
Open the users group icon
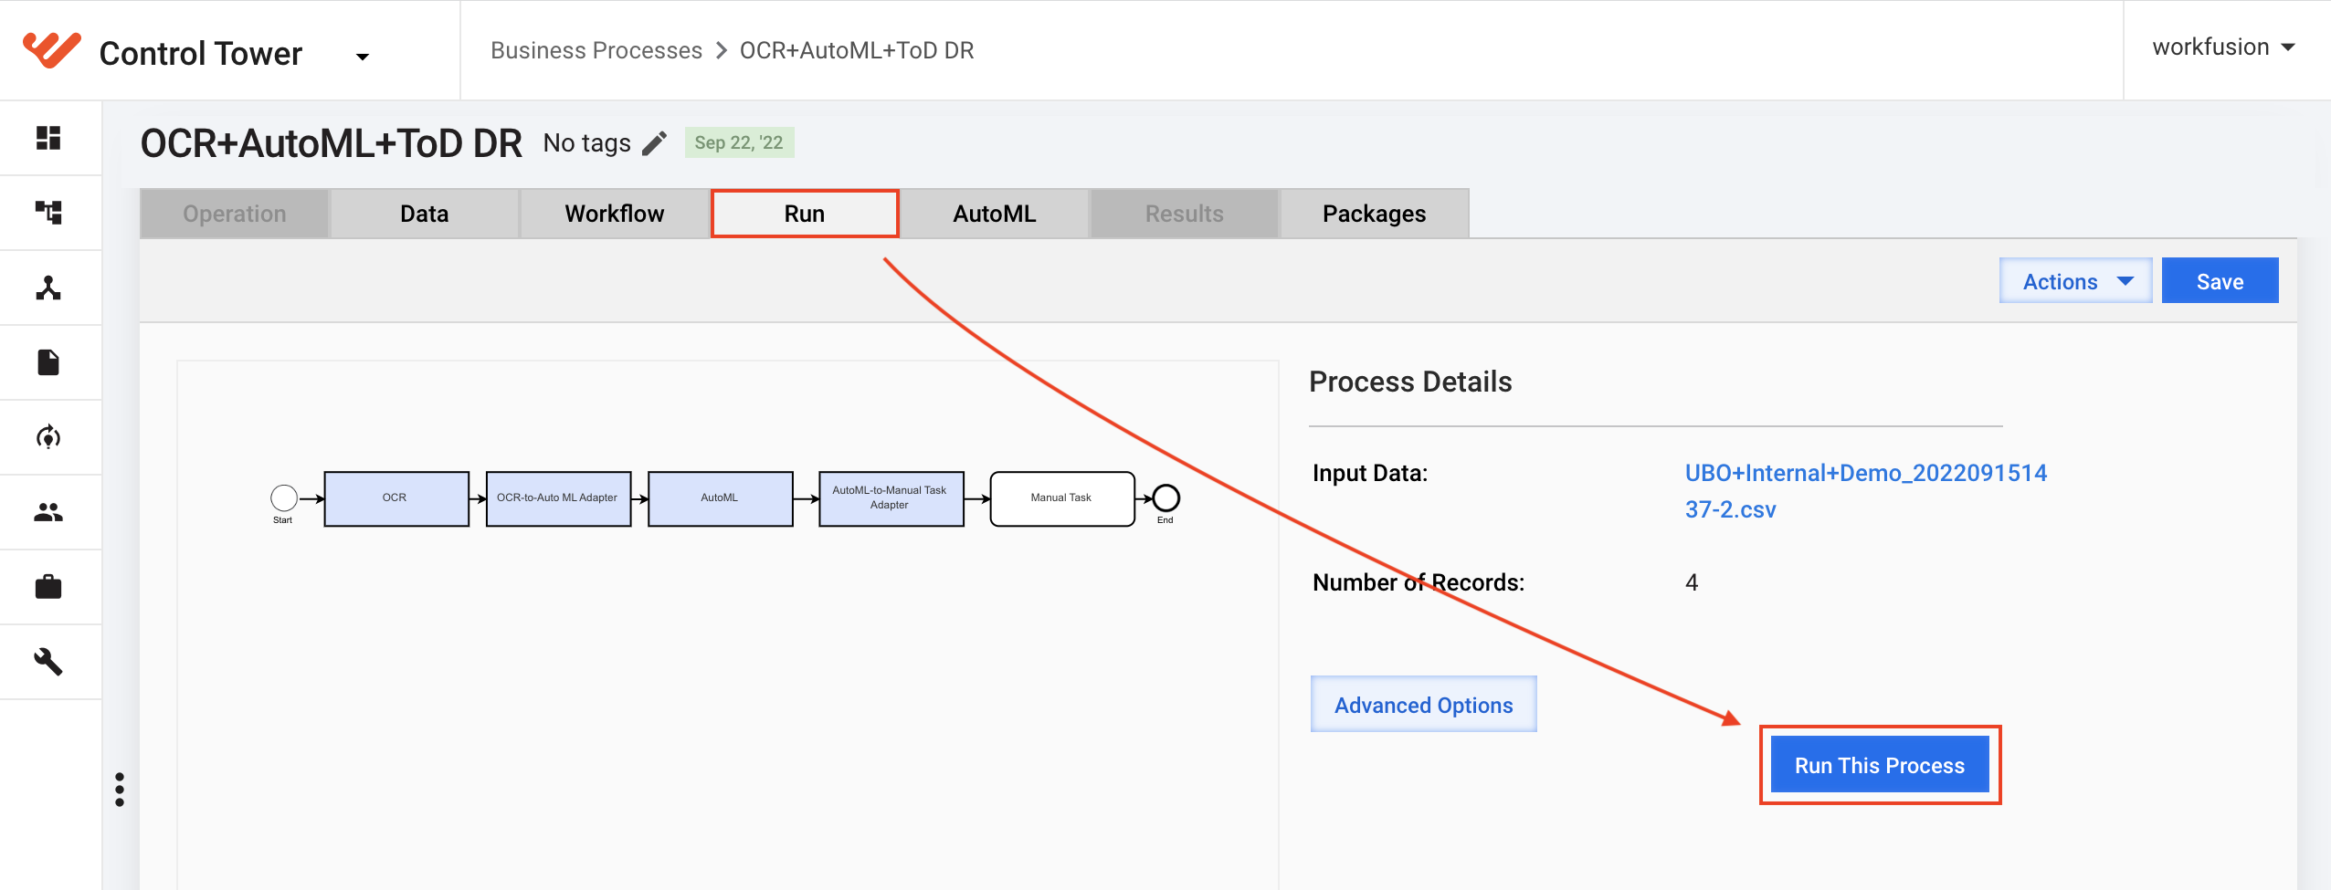(x=48, y=512)
